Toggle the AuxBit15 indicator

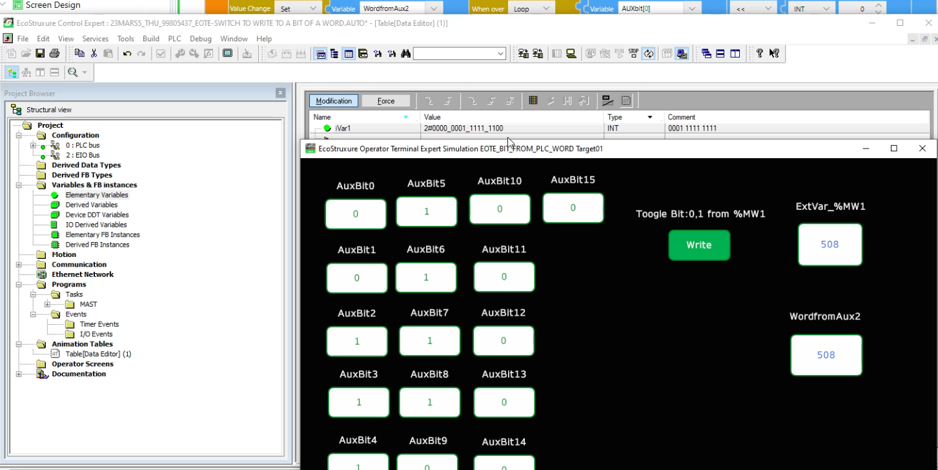pos(573,208)
